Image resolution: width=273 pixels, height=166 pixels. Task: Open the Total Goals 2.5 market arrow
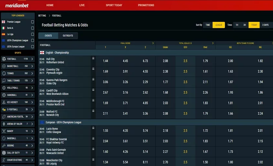tap(213, 43)
